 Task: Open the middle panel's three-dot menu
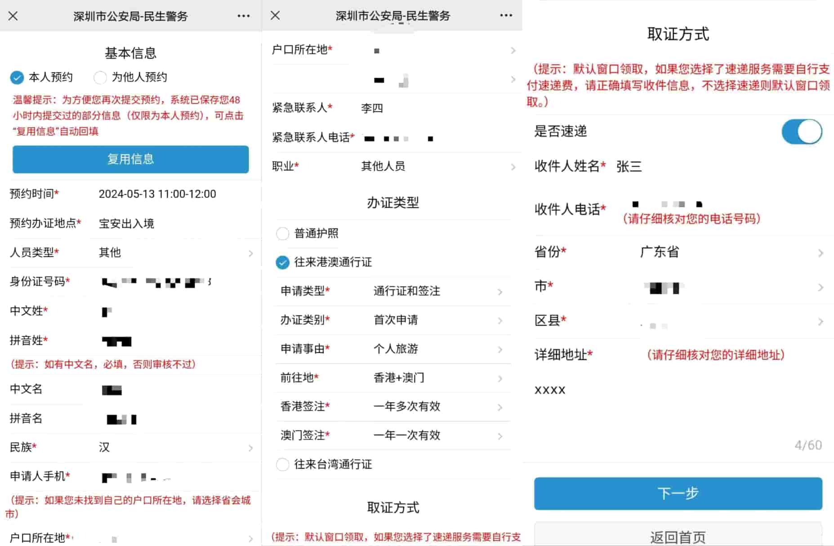click(506, 16)
